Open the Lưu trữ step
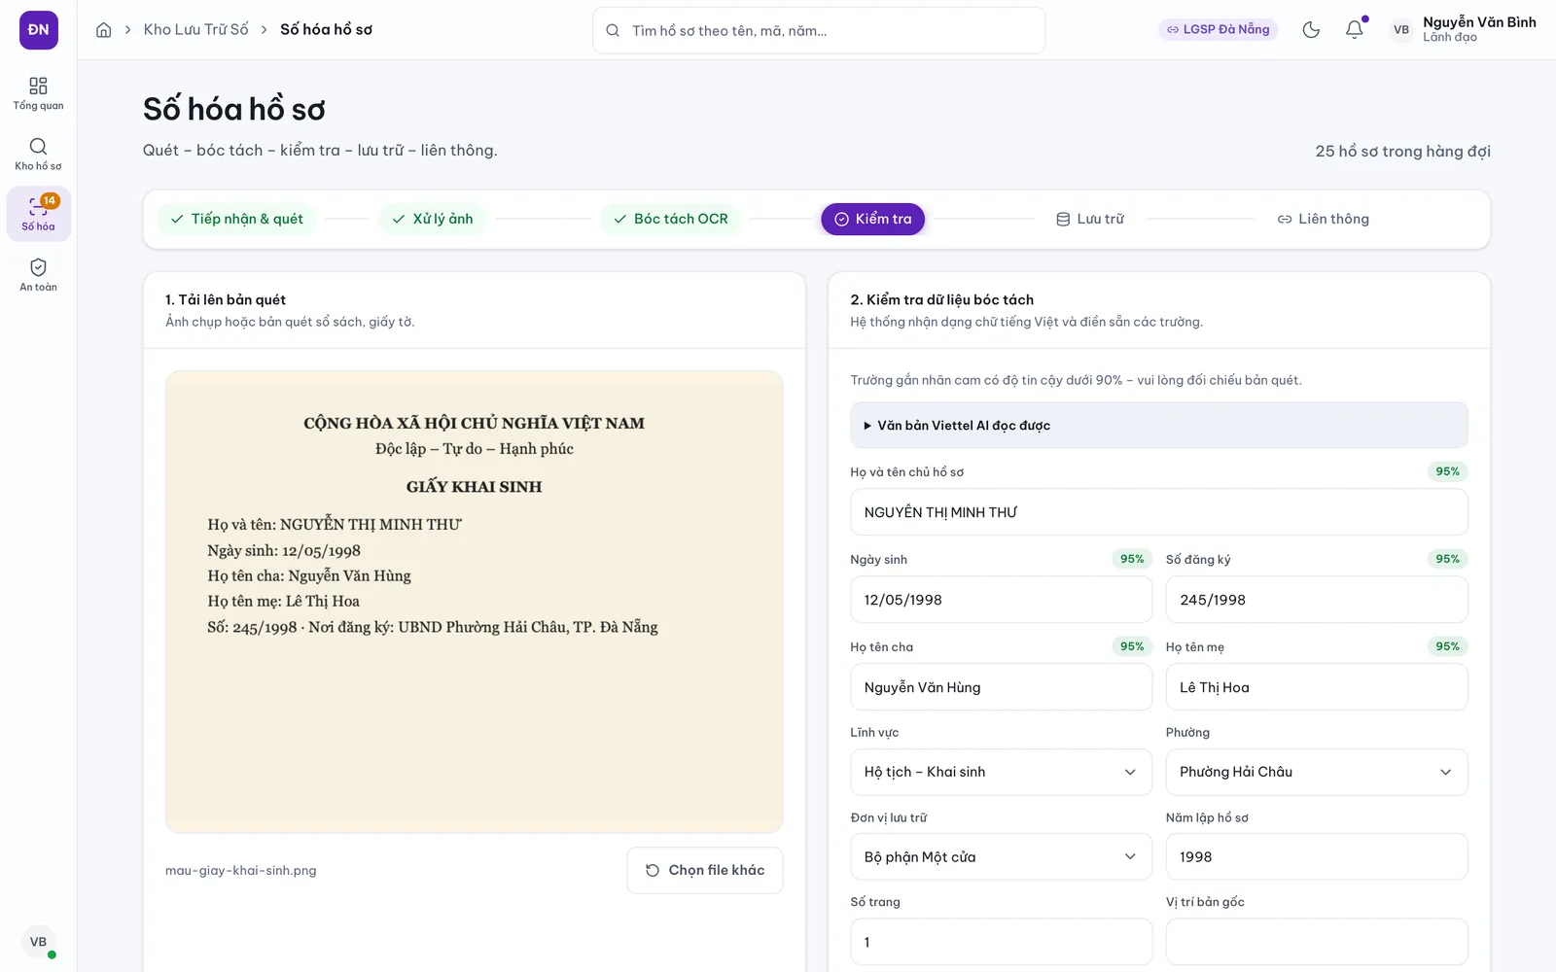This screenshot has height=972, width=1556. [1090, 219]
